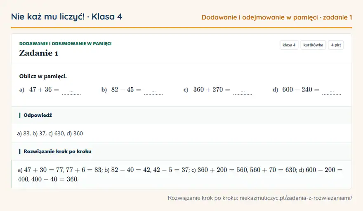
Task: Click the expression '360 + 270 ='
Action: pyautogui.click(x=212, y=90)
